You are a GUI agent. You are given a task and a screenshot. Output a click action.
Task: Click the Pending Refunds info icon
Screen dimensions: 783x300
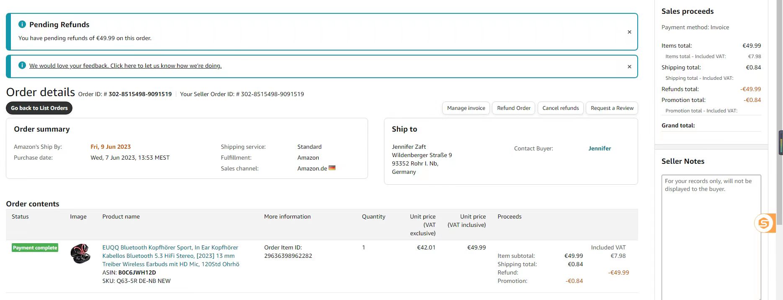[x=22, y=25]
